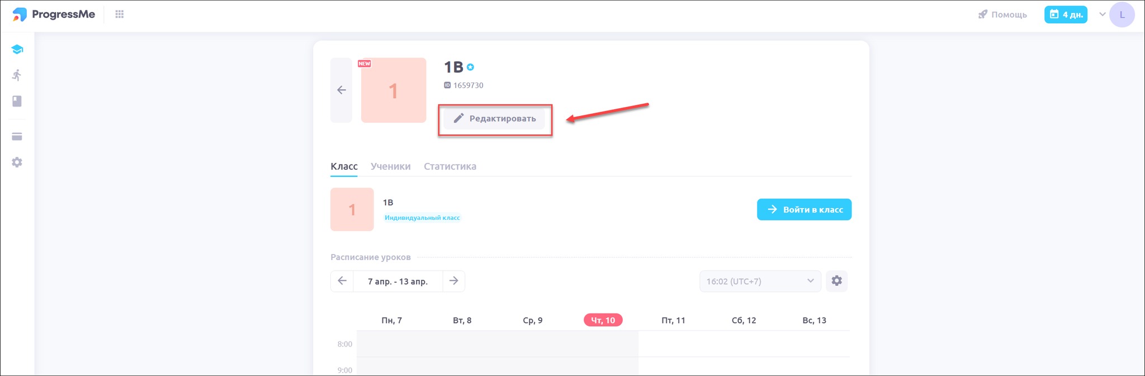Click the card payment sidebar icon
This screenshot has height=376, width=1145.
coord(17,137)
